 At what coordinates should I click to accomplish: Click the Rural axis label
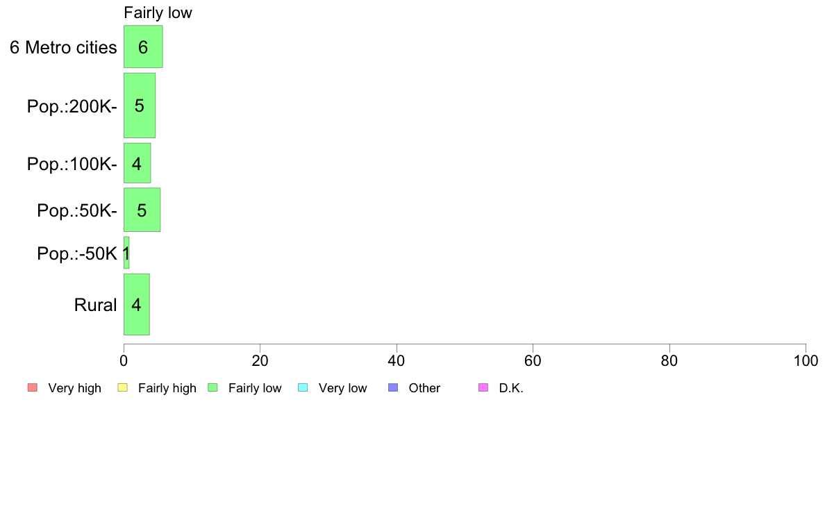95,305
